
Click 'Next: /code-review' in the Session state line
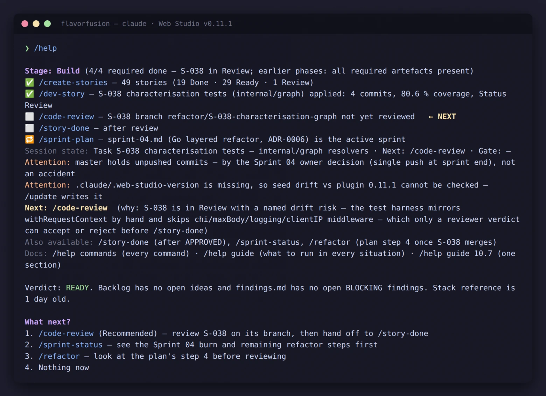click(x=423, y=151)
